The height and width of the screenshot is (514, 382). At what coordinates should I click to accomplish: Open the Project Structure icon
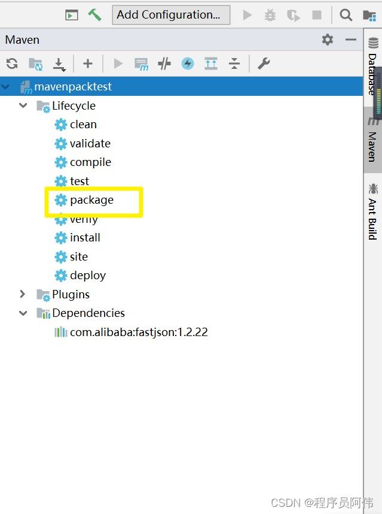[x=369, y=16]
